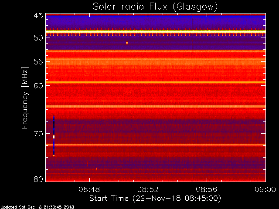
Task: Click the '08:52' time tick label
Action: (x=148, y=189)
